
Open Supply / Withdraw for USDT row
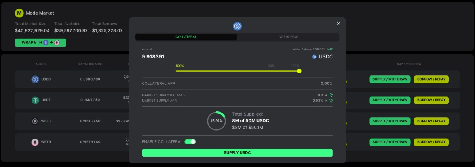point(390,100)
